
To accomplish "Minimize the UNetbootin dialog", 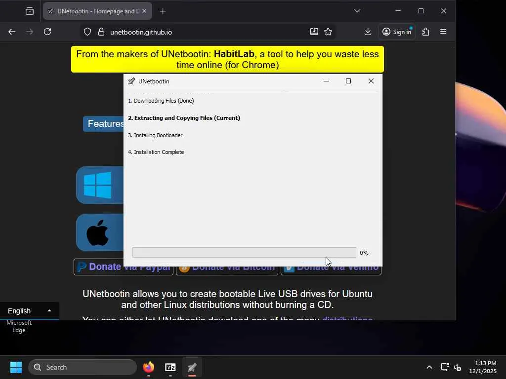I will tap(326, 81).
